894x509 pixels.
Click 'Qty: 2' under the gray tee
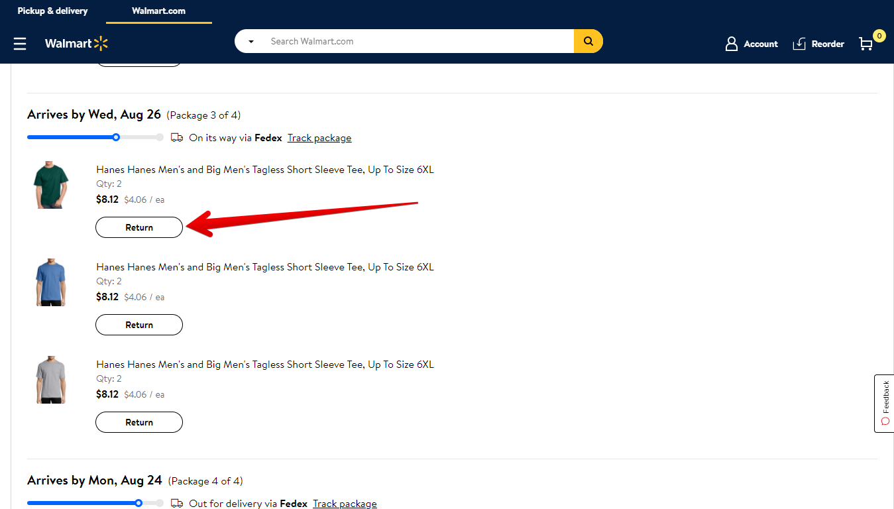109,379
